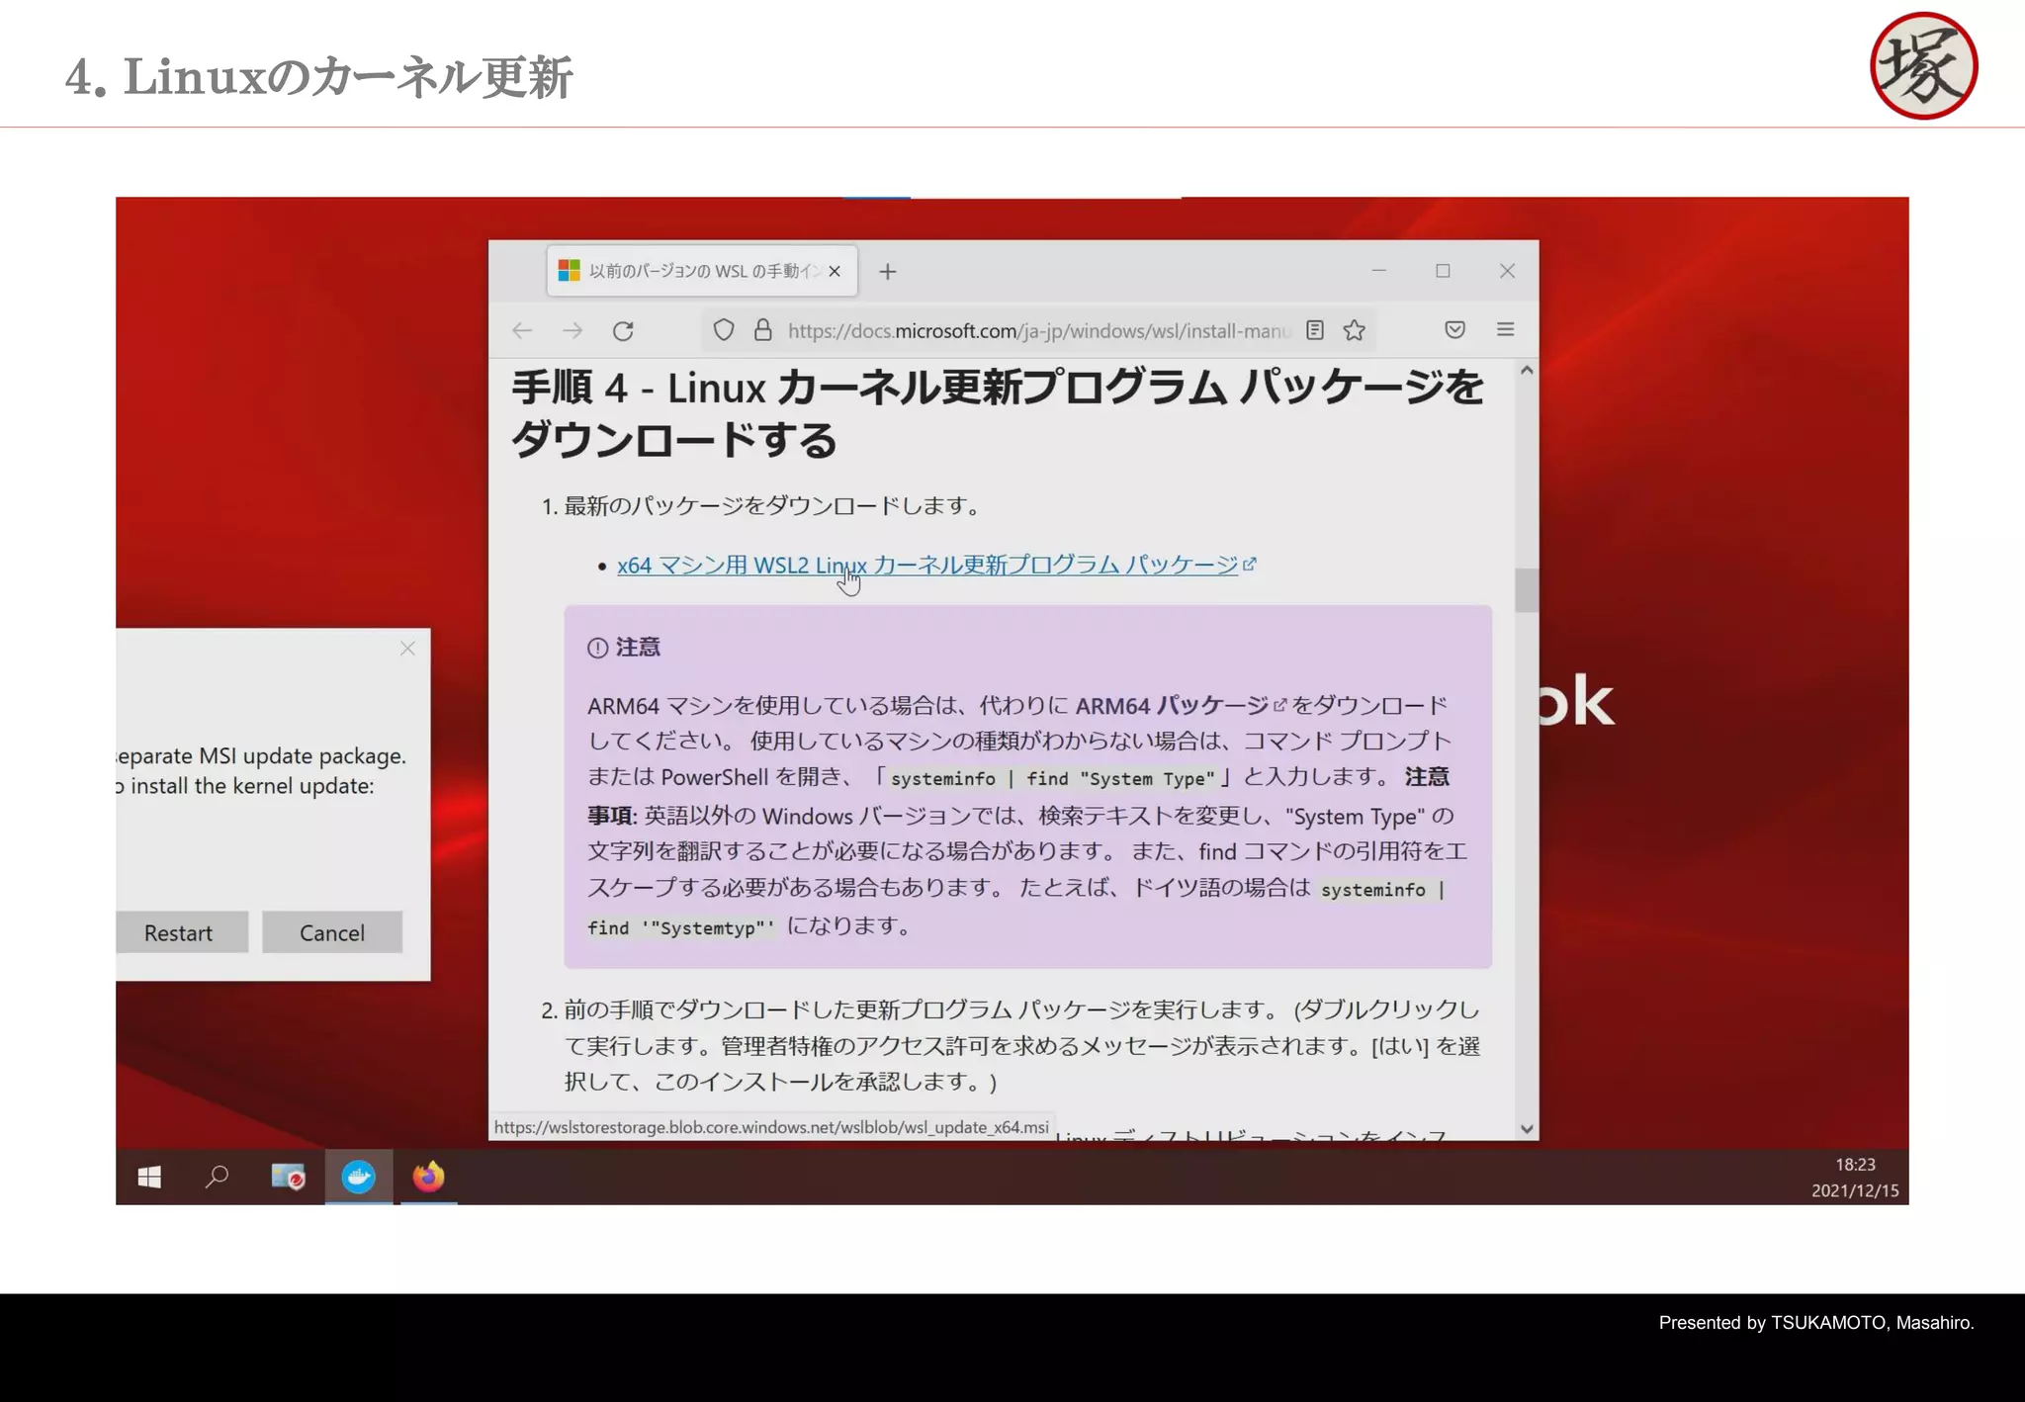2025x1402 pixels.
Task: Close the kernel update dialog with X
Action: (x=407, y=649)
